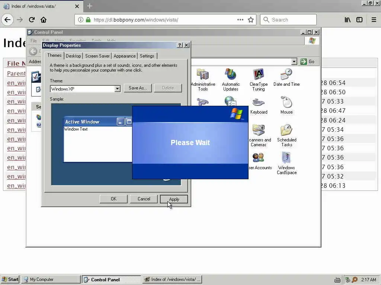
Task: Click Firefox Search box
Action: [288, 20]
